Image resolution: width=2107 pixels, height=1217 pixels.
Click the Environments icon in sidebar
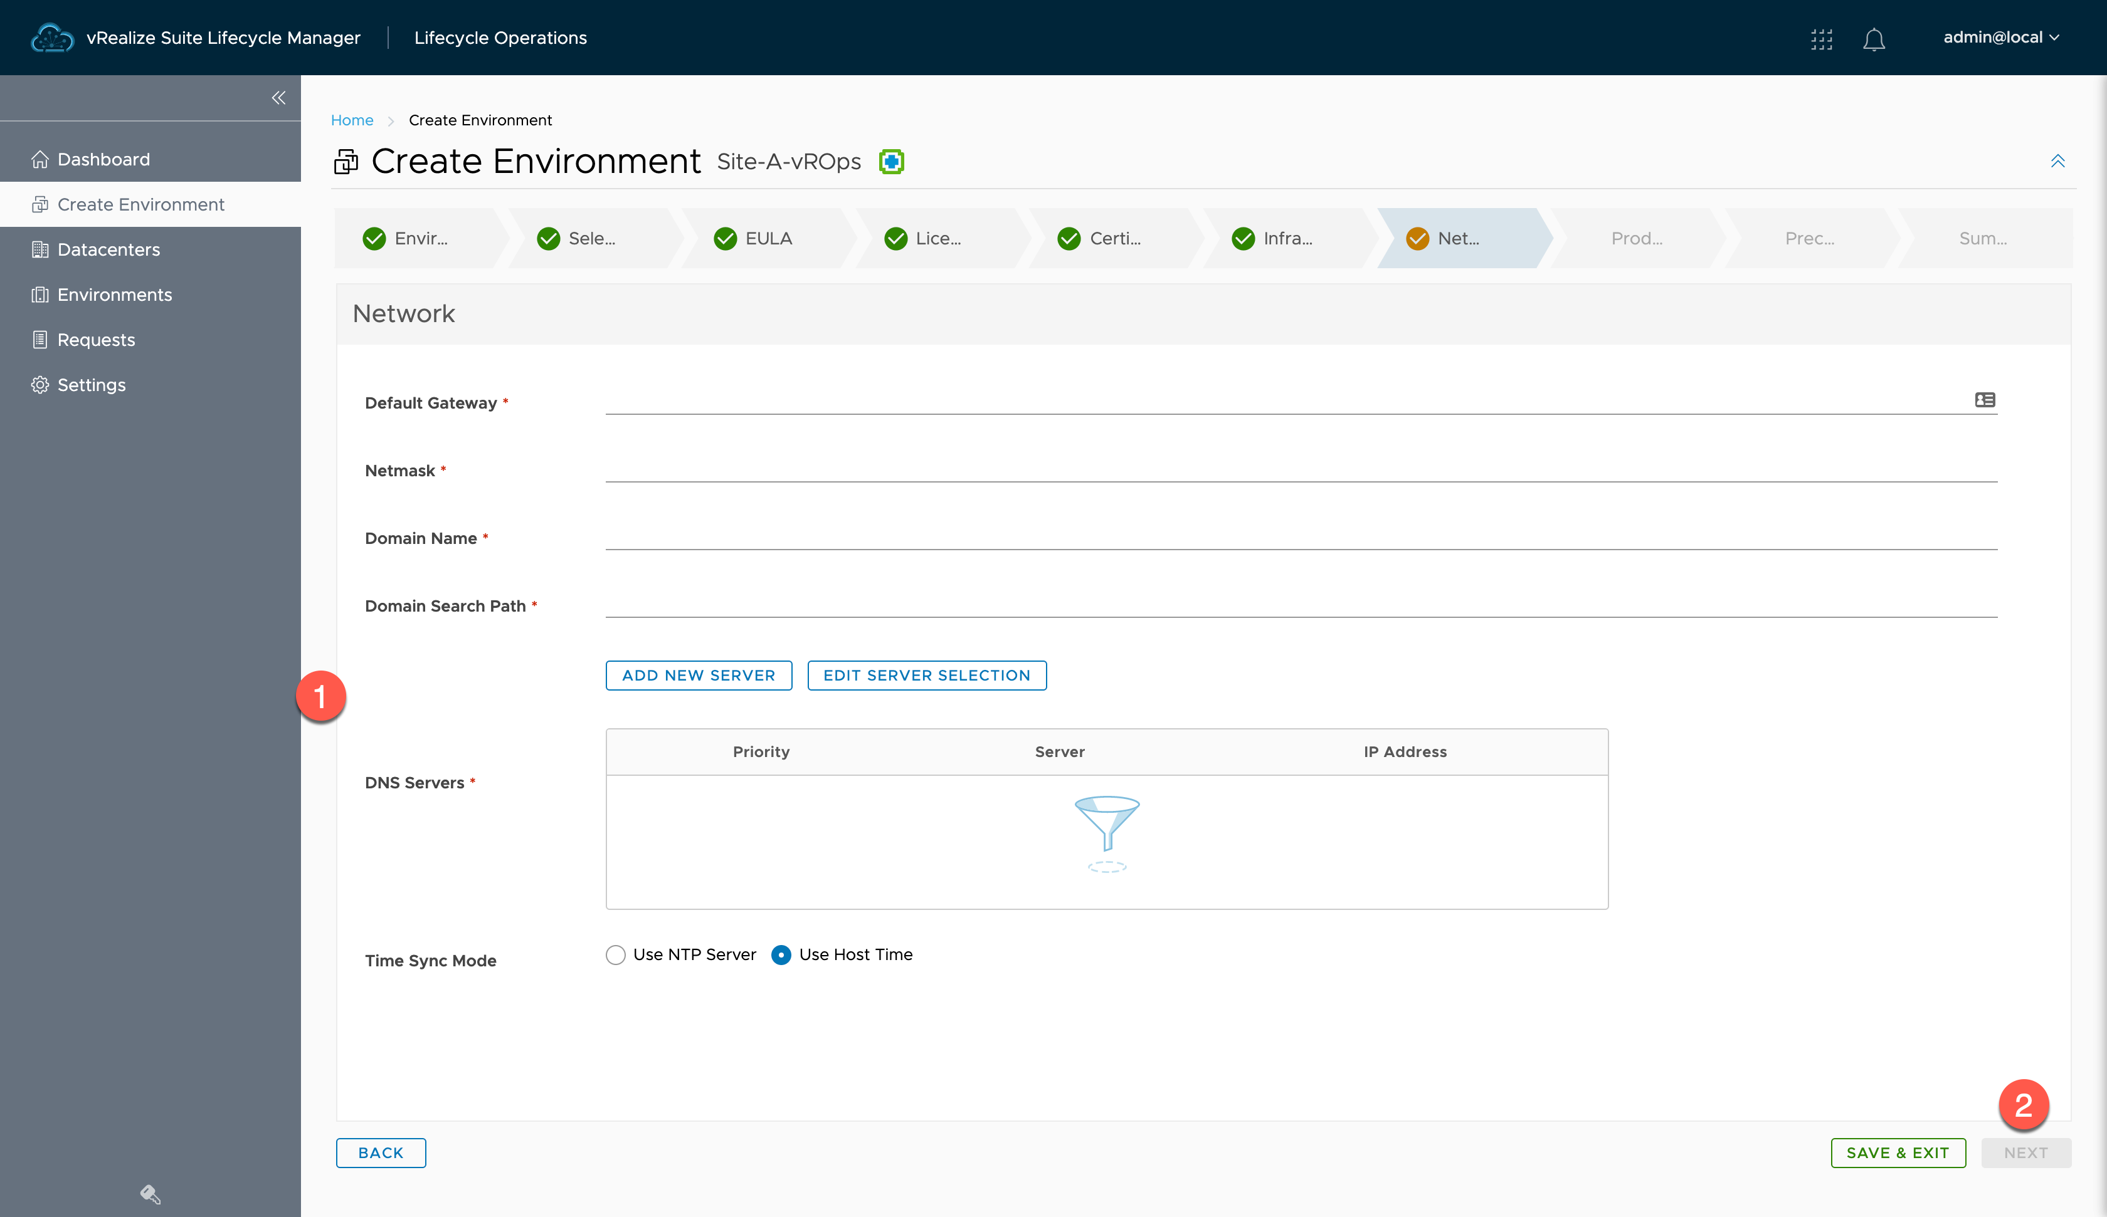[40, 294]
